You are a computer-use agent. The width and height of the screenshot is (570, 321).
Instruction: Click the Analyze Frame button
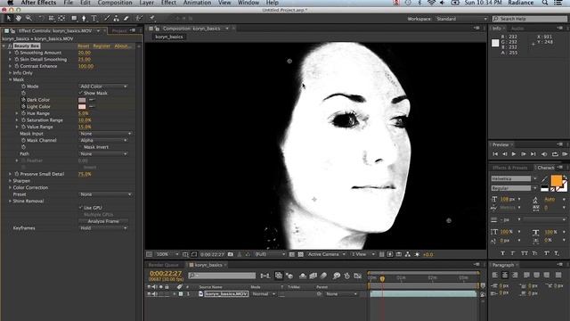click(x=103, y=221)
